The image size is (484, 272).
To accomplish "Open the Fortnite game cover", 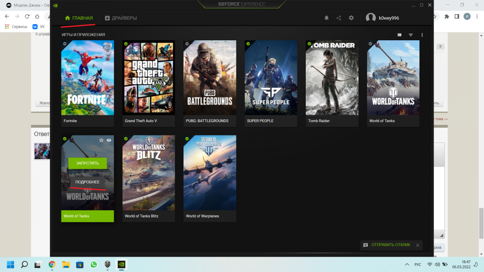I will click(x=88, y=78).
